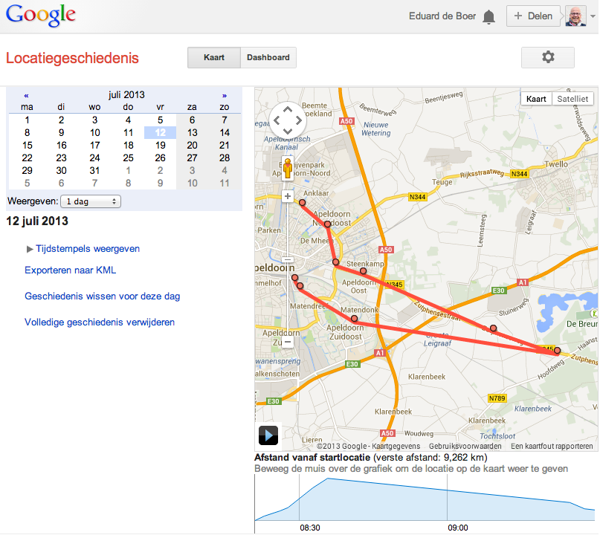The height and width of the screenshot is (535, 600).
Task: Go to next month in calendar
Action: 225,95
